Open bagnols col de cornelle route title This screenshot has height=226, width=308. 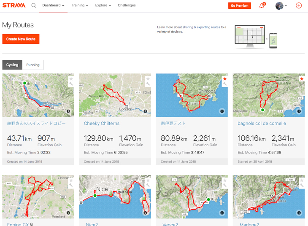point(262,123)
